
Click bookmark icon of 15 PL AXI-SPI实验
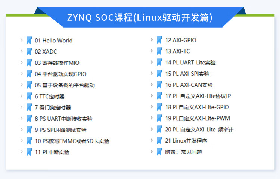(159, 73)
